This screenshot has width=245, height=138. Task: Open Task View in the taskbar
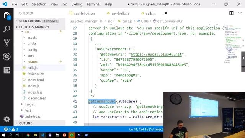[x=17, y=135]
